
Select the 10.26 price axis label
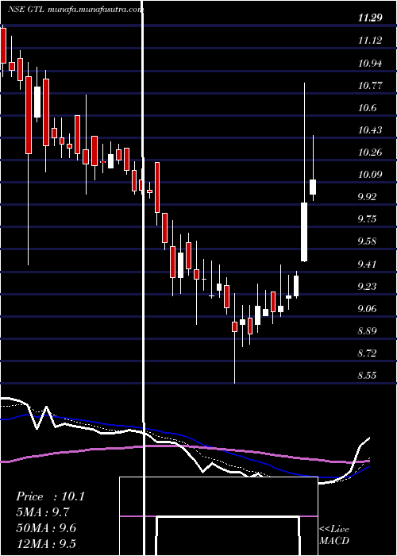(x=370, y=153)
